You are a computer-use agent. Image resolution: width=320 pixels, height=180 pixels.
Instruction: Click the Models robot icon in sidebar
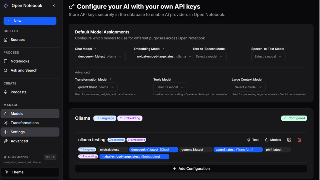6,113
